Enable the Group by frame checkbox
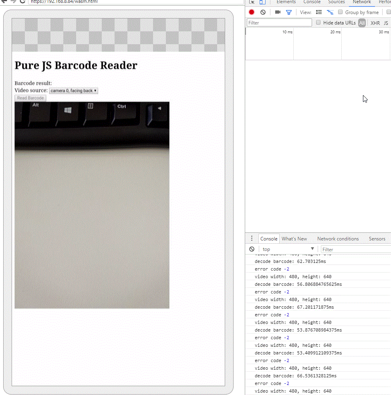The image size is (391, 395). pos(341,12)
